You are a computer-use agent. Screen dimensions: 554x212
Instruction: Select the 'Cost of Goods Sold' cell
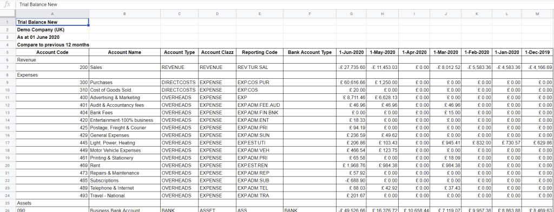coord(125,90)
